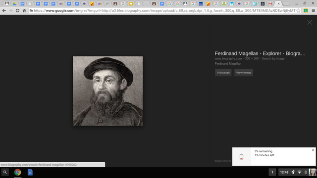Click the browser forward arrow

11,10
